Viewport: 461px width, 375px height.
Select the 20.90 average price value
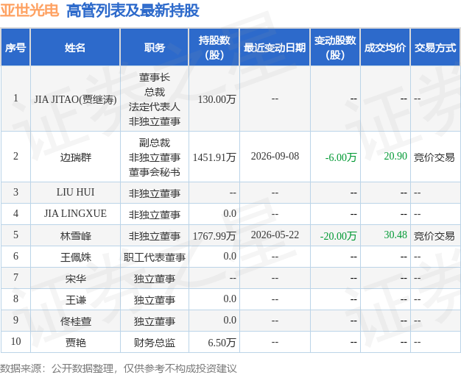[x=395, y=156]
